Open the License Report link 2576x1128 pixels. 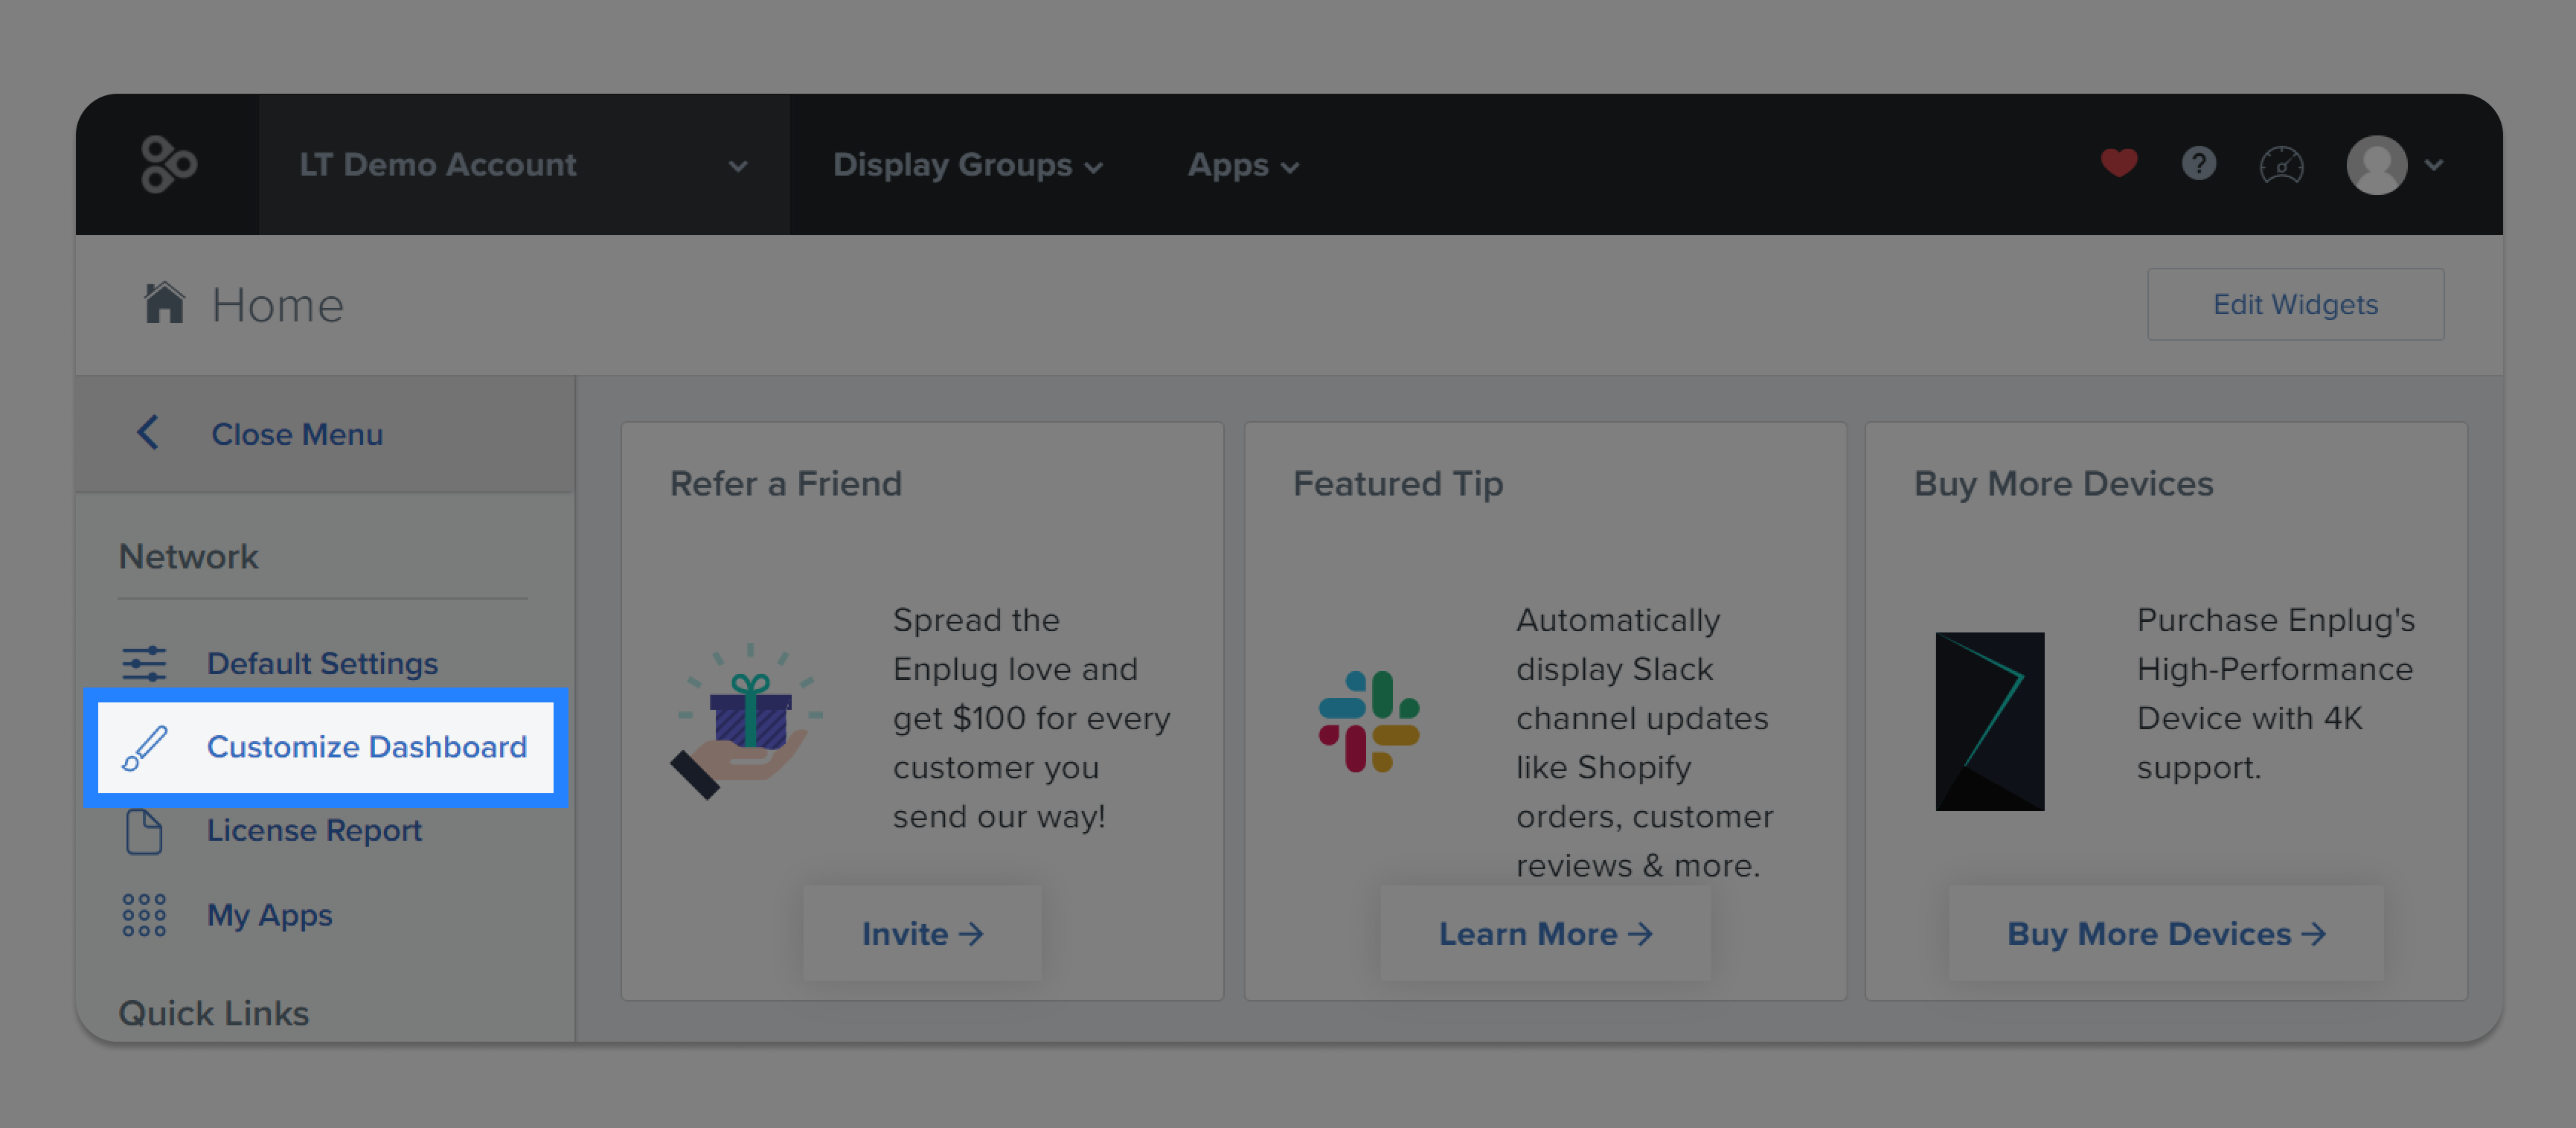click(314, 831)
